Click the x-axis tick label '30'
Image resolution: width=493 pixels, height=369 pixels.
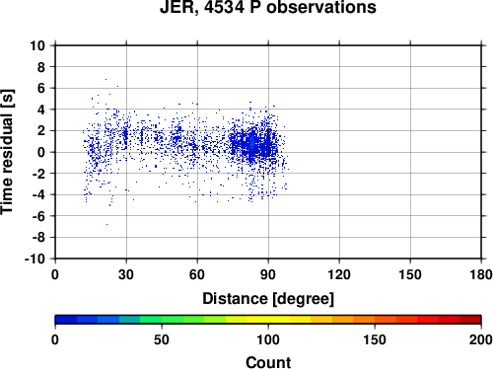coord(126,274)
